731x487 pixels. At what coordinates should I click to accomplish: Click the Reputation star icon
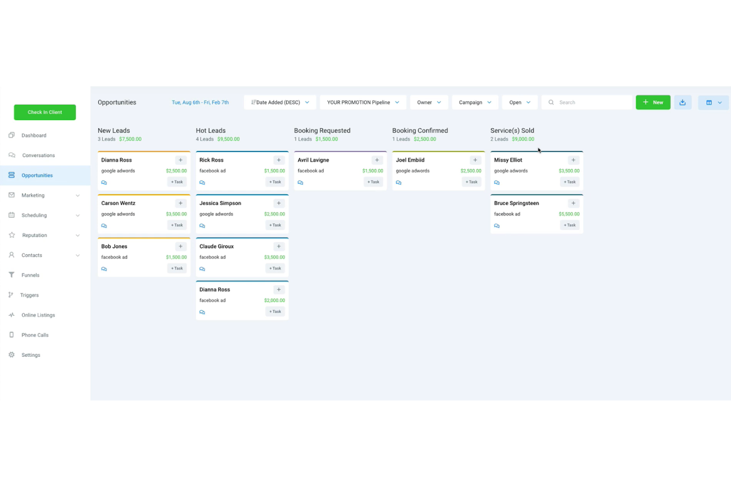pyautogui.click(x=12, y=235)
